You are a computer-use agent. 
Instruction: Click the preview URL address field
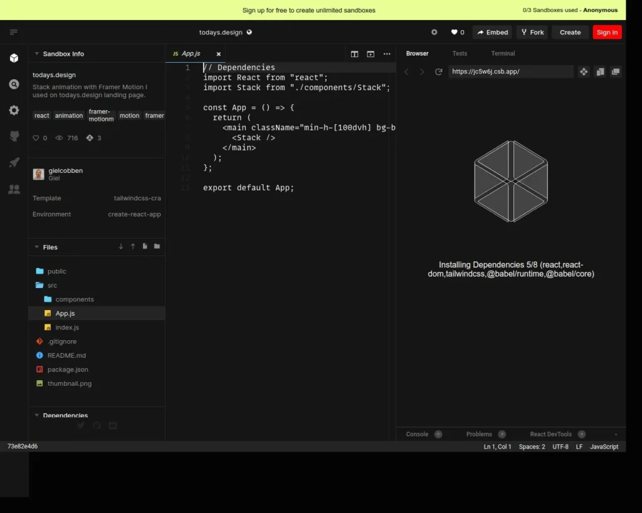510,71
